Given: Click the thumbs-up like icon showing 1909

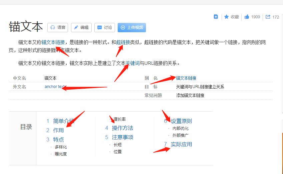Looking at the screenshot, I should [247, 17].
